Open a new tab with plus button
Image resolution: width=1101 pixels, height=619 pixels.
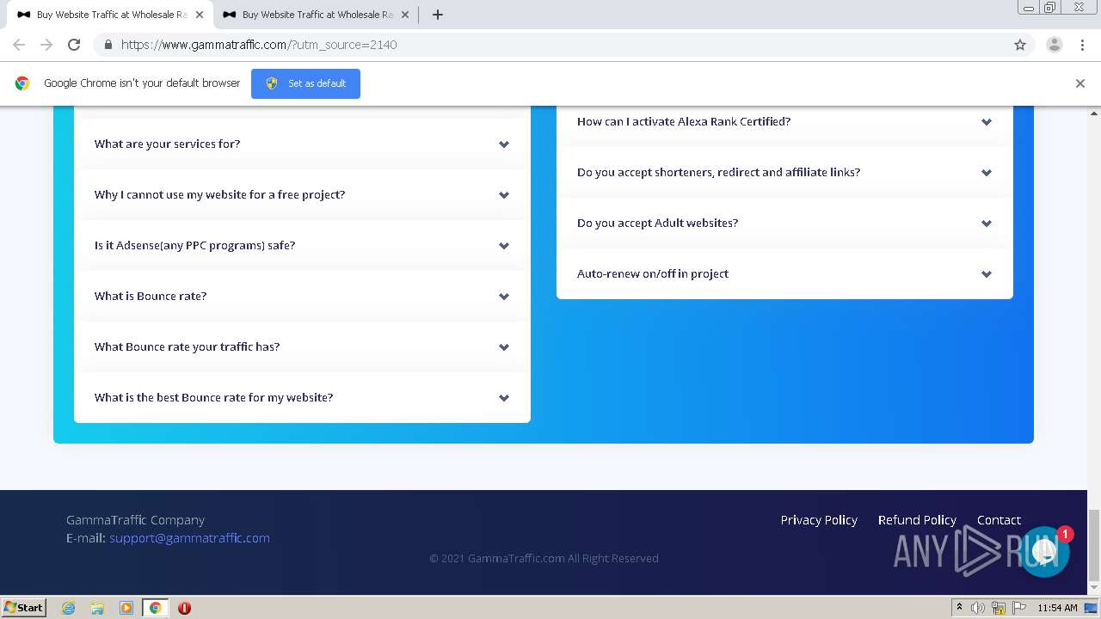pos(438,15)
